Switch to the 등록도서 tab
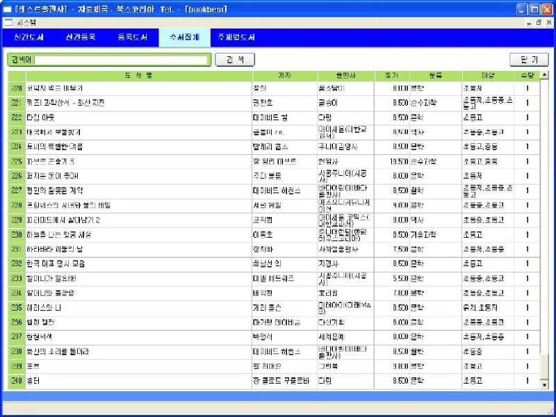 (133, 38)
